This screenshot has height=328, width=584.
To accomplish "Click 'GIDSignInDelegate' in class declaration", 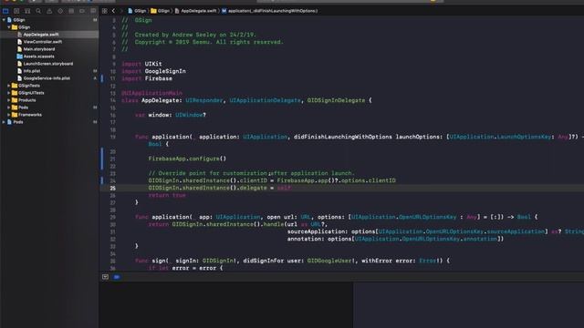I will pos(336,100).
